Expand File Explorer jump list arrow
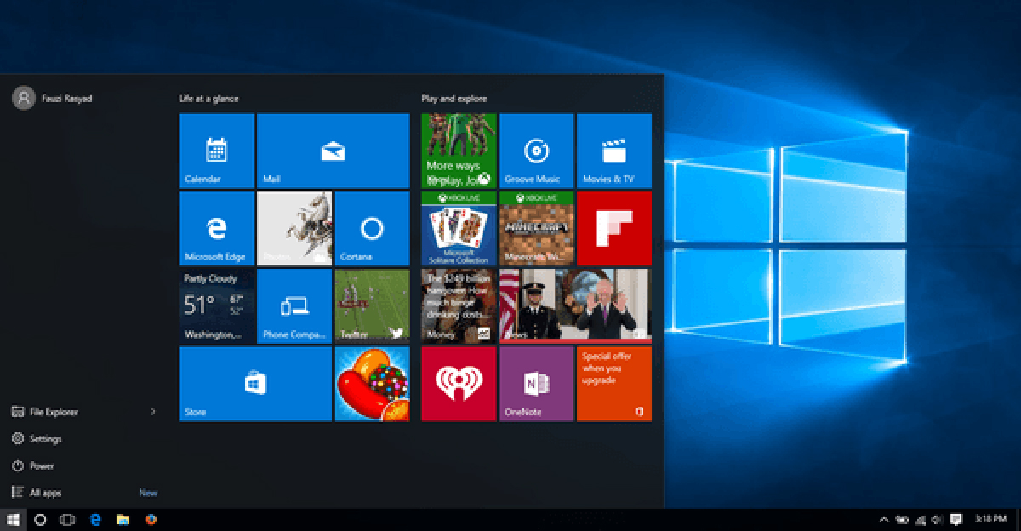 coord(153,412)
